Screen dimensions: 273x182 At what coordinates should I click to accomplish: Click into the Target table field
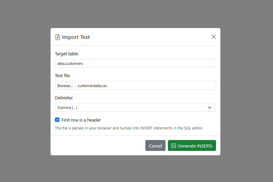pyautogui.click(x=135, y=64)
